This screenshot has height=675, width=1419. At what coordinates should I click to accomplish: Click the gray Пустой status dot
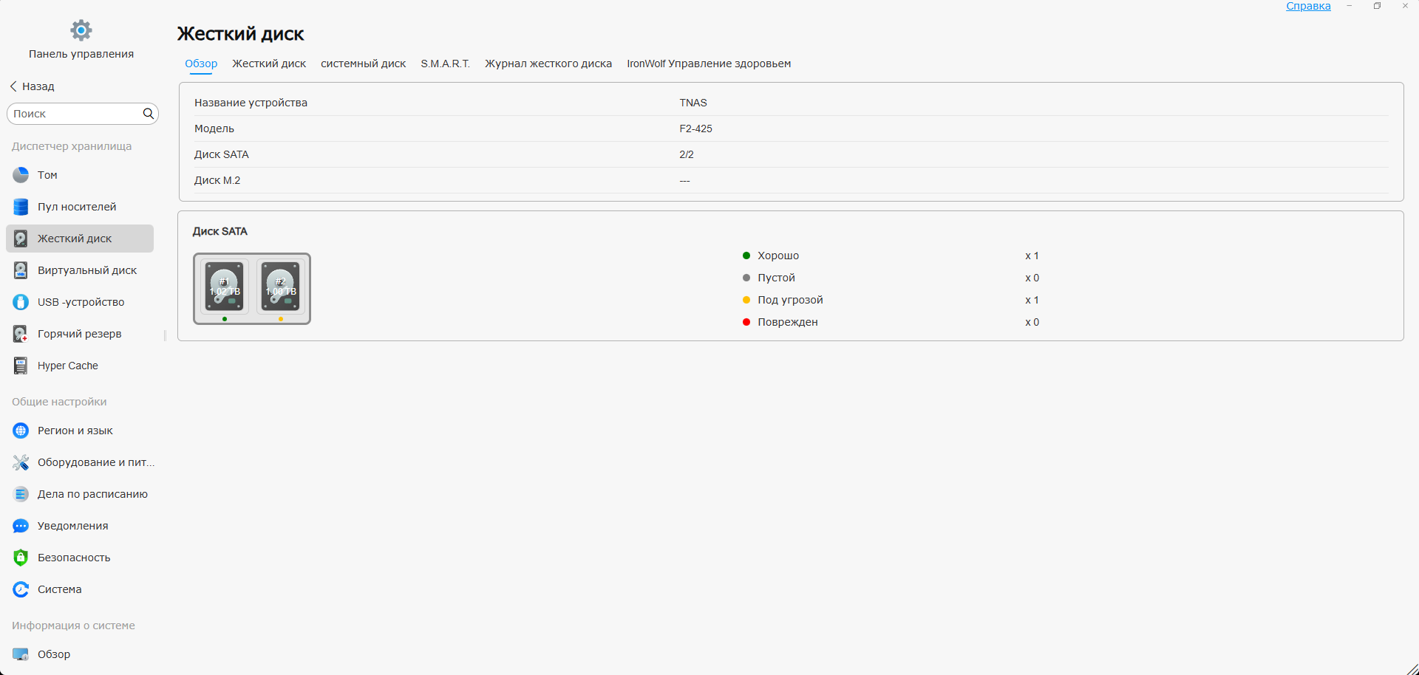point(746,278)
